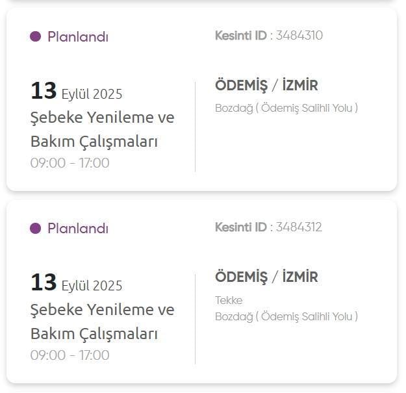Open Şebeke Yenileme ve Bakım Çalışmaları title in card 3484312
Screen dimensions: 406x393
tap(102, 321)
